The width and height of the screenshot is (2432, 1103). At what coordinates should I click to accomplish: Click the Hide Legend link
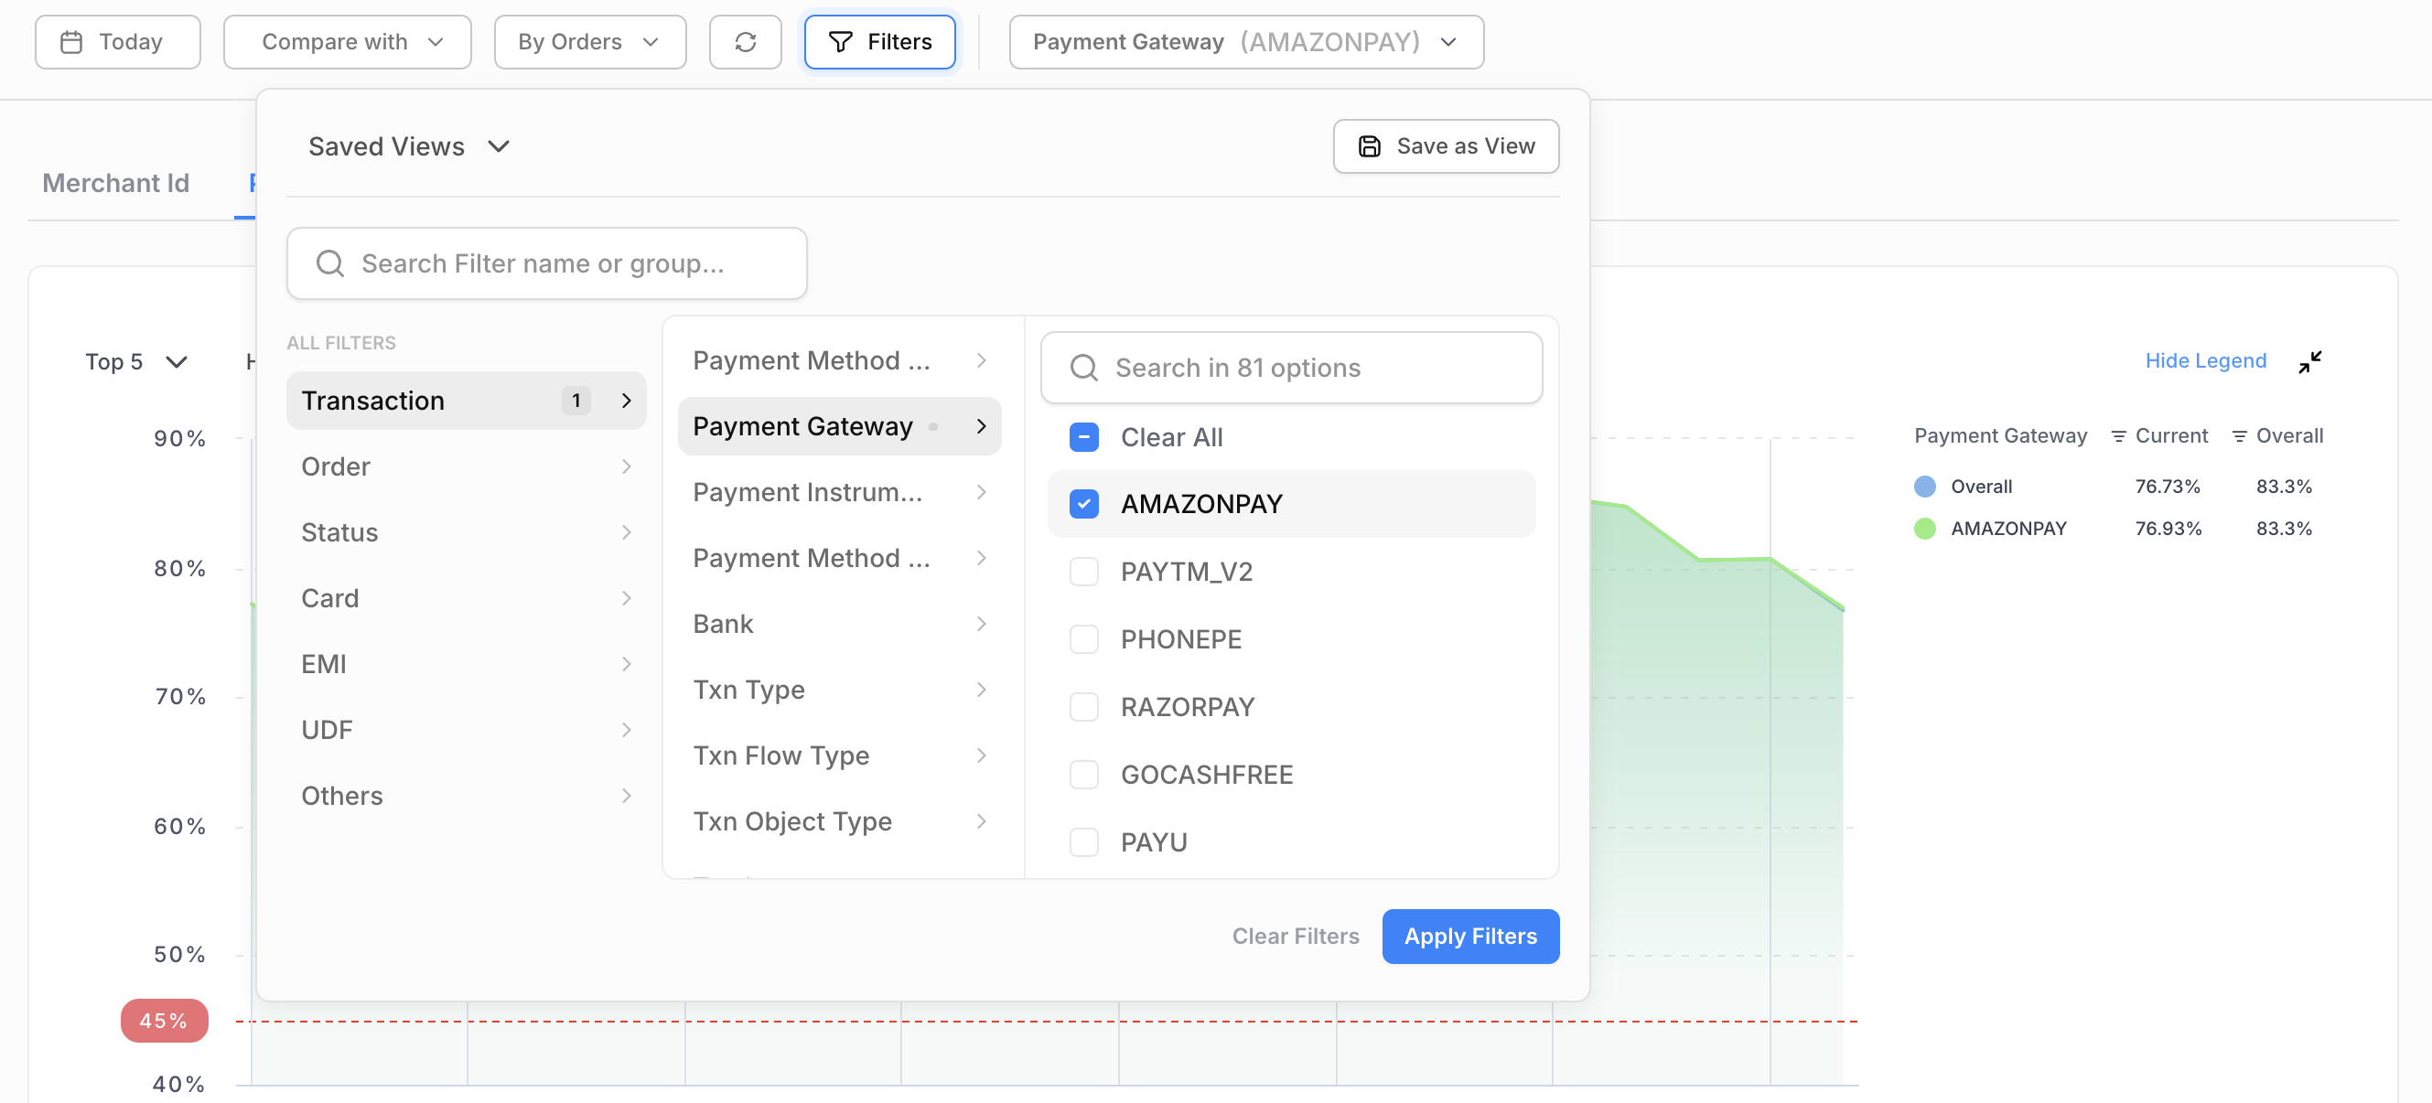(2204, 360)
